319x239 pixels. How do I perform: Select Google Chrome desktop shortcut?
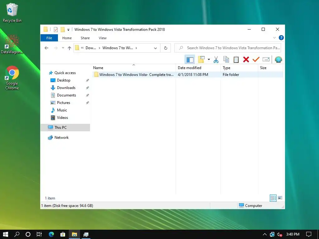12,78
